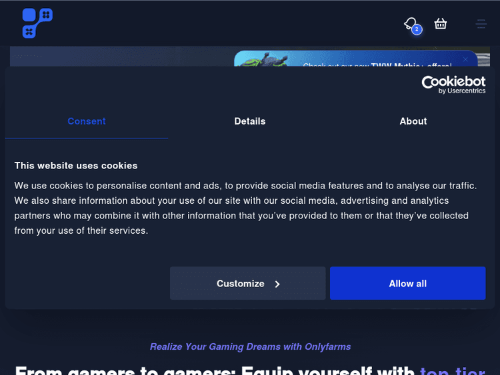Click the promo banner character thumbnail
500x375 pixels.
point(265,59)
